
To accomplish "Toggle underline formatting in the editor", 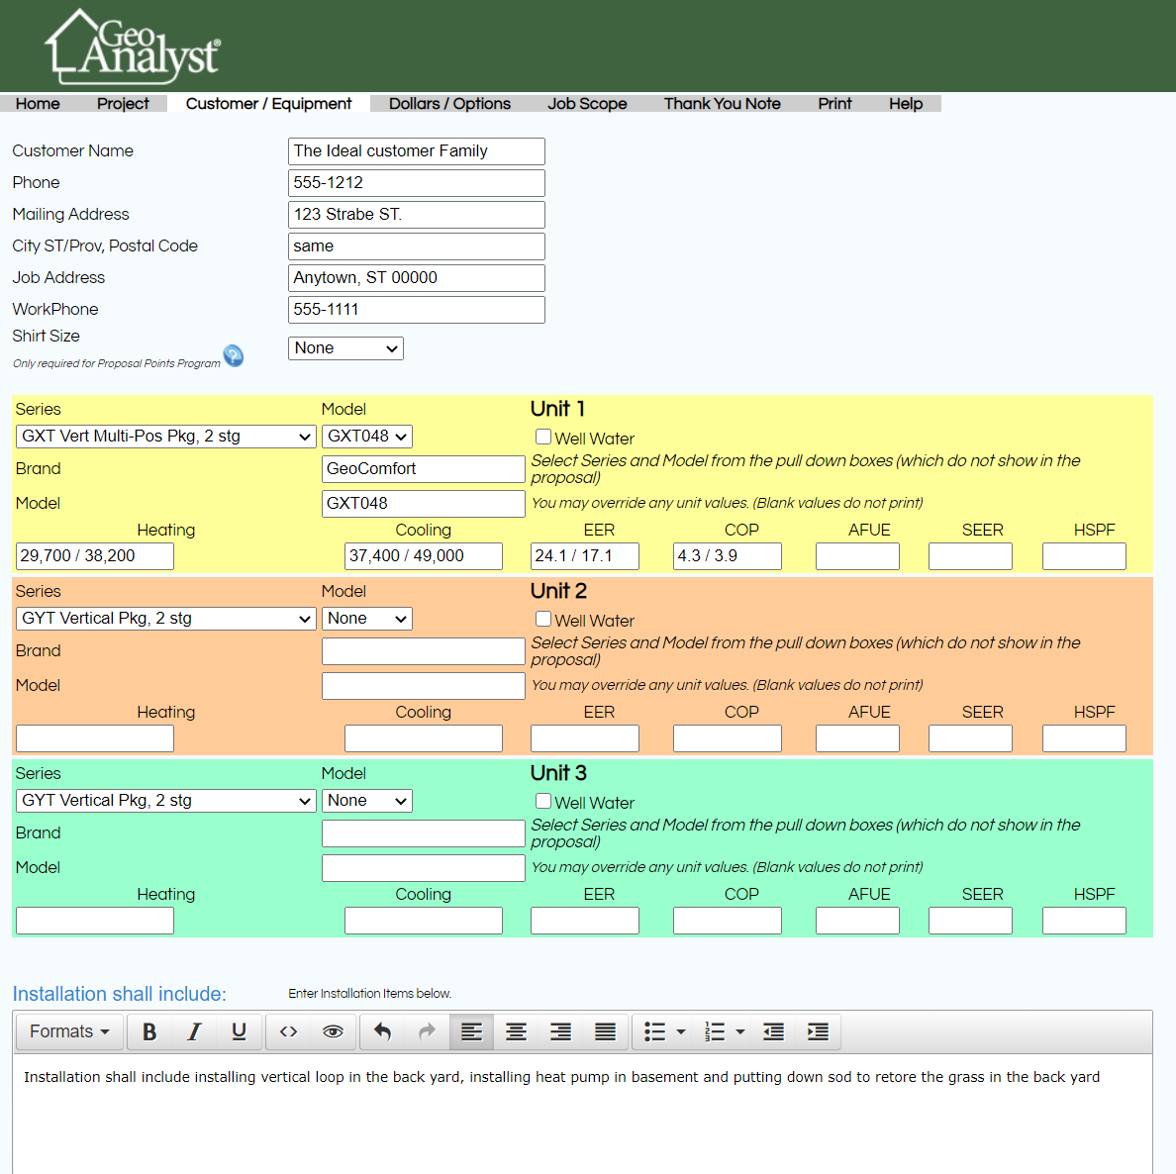I will pos(239,1032).
